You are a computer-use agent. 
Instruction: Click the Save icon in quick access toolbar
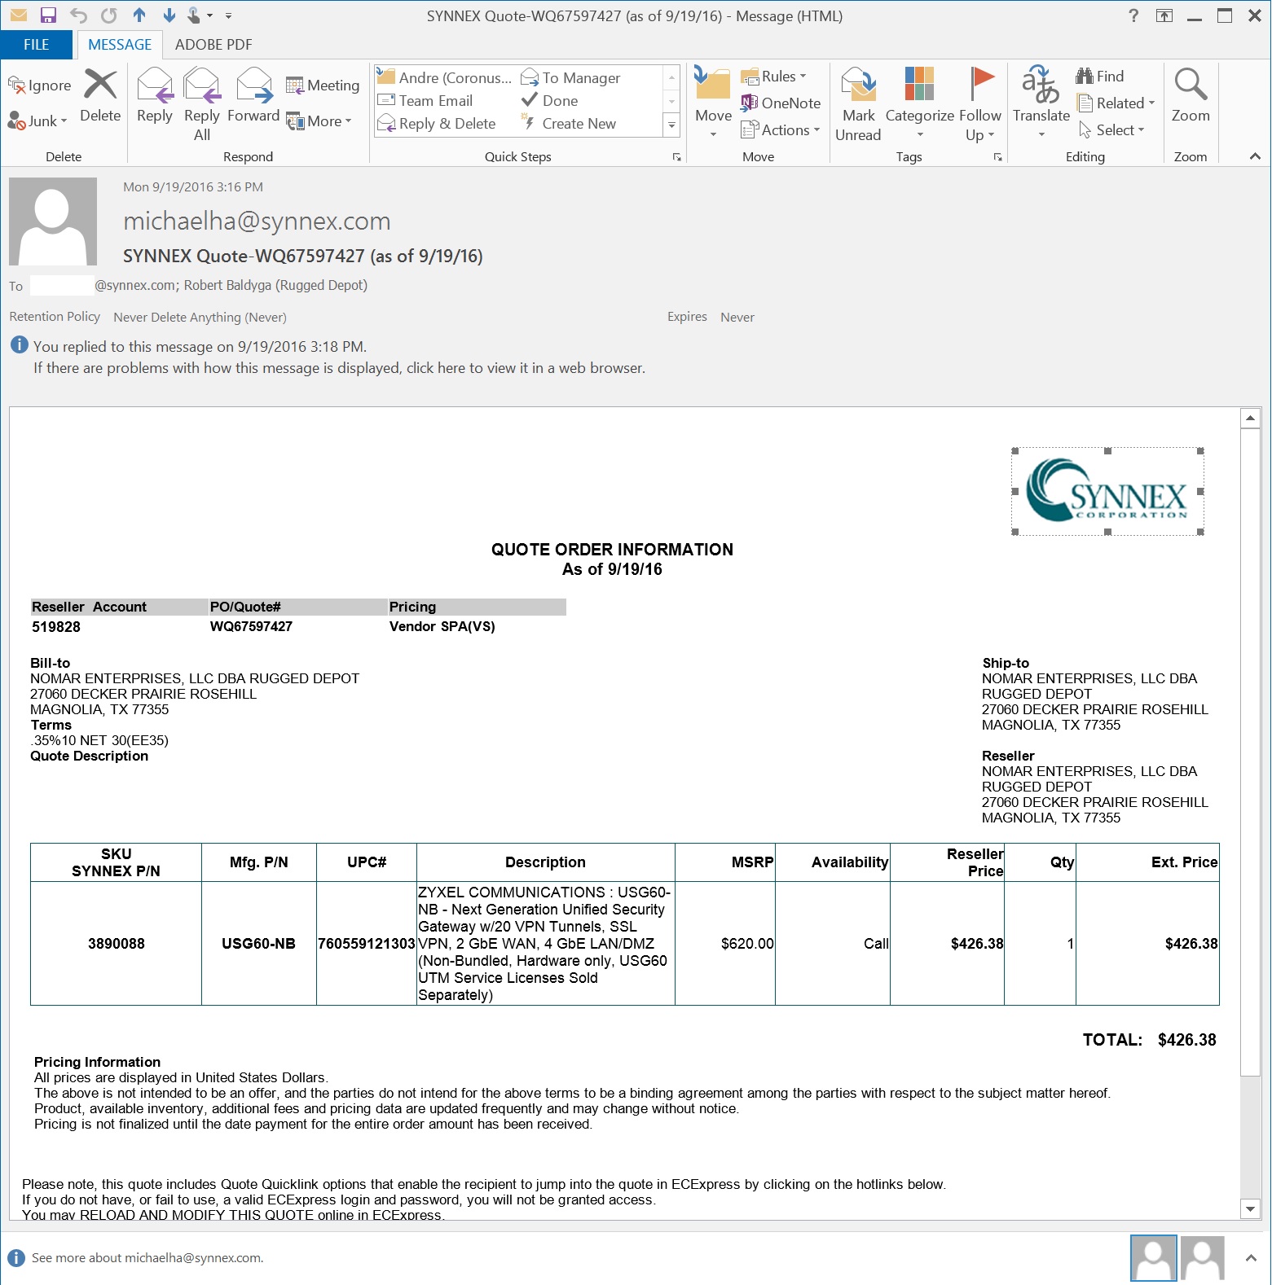coord(48,15)
